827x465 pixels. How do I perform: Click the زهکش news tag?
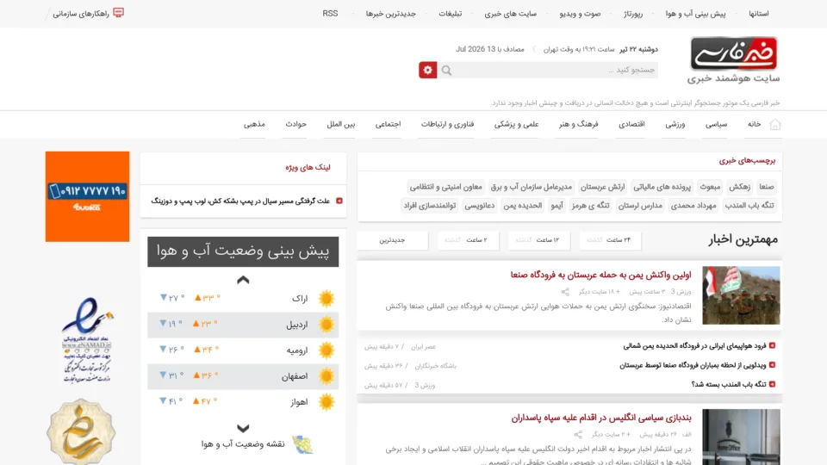pyautogui.click(x=739, y=187)
